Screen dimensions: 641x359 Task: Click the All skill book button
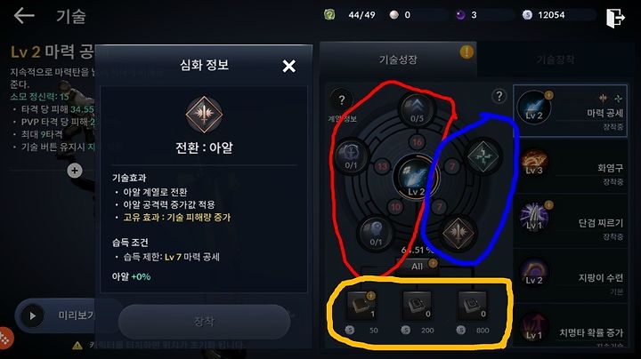[x=417, y=266]
